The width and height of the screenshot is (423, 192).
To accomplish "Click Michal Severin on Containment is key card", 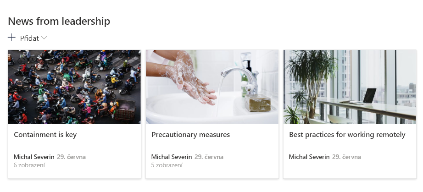I will pyautogui.click(x=34, y=157).
